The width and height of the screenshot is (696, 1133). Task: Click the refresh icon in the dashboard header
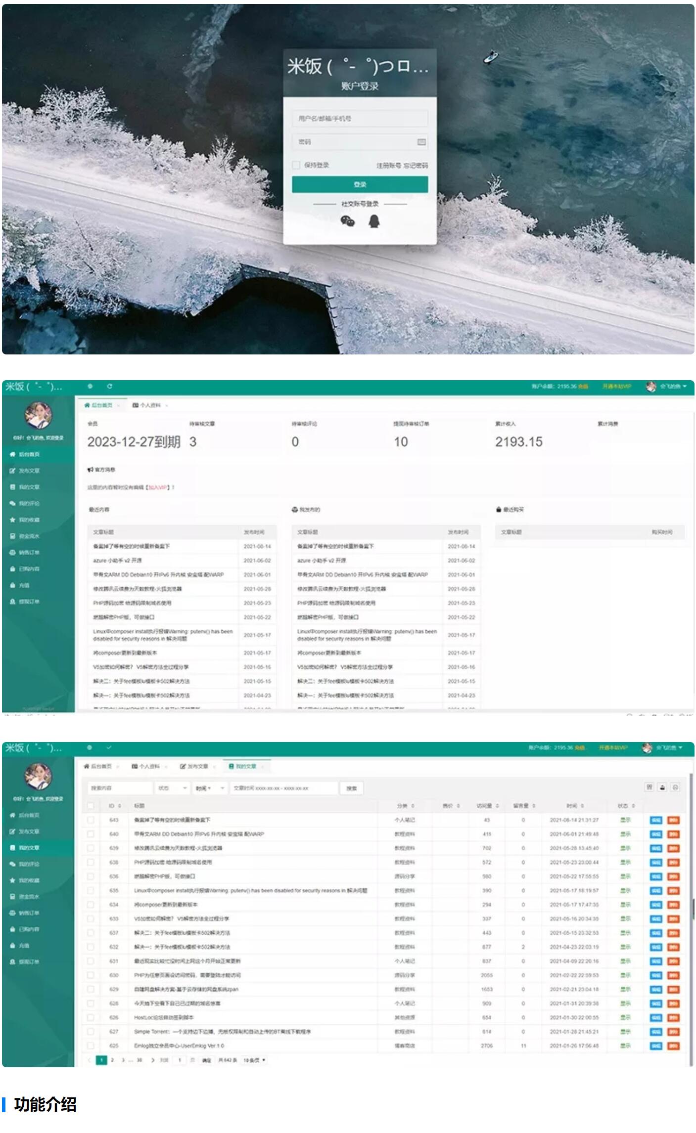(x=109, y=386)
